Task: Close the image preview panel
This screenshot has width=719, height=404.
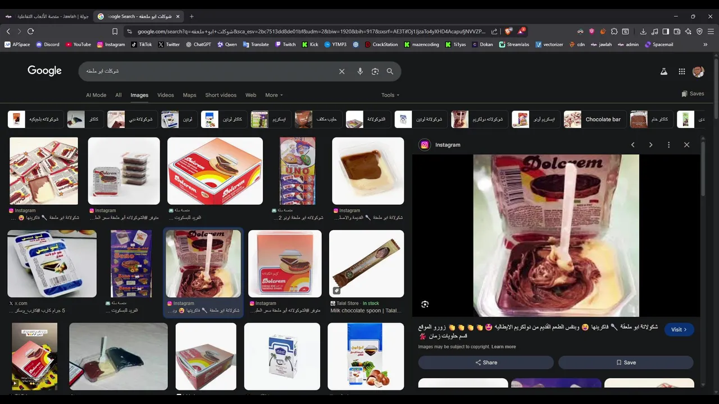Action: pos(686,145)
